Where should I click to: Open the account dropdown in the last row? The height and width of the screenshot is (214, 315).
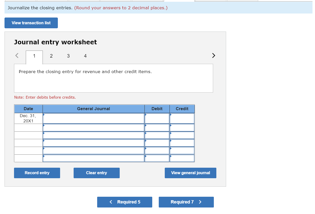pos(93,158)
